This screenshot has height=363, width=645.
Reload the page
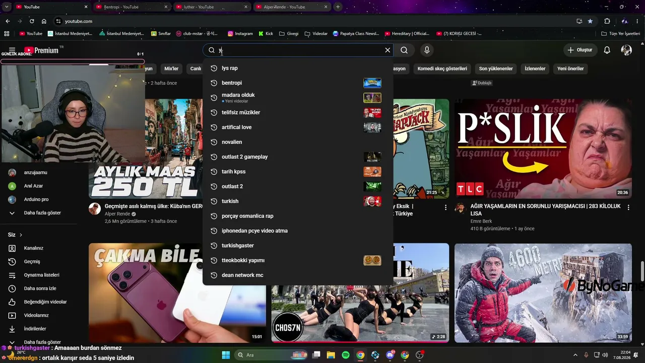point(32,21)
